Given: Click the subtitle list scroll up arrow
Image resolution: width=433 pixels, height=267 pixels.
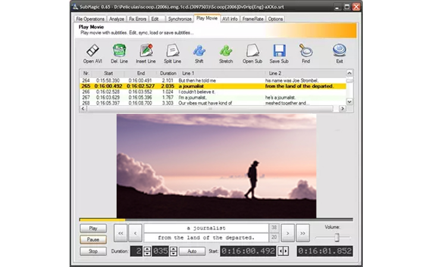Looking at the screenshot, I should (349, 73).
